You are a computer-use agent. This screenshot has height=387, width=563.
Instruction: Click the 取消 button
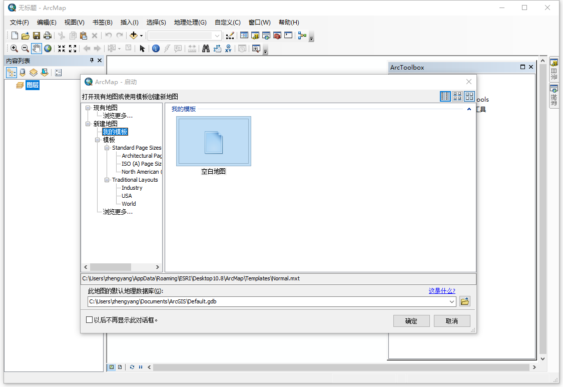[452, 321]
